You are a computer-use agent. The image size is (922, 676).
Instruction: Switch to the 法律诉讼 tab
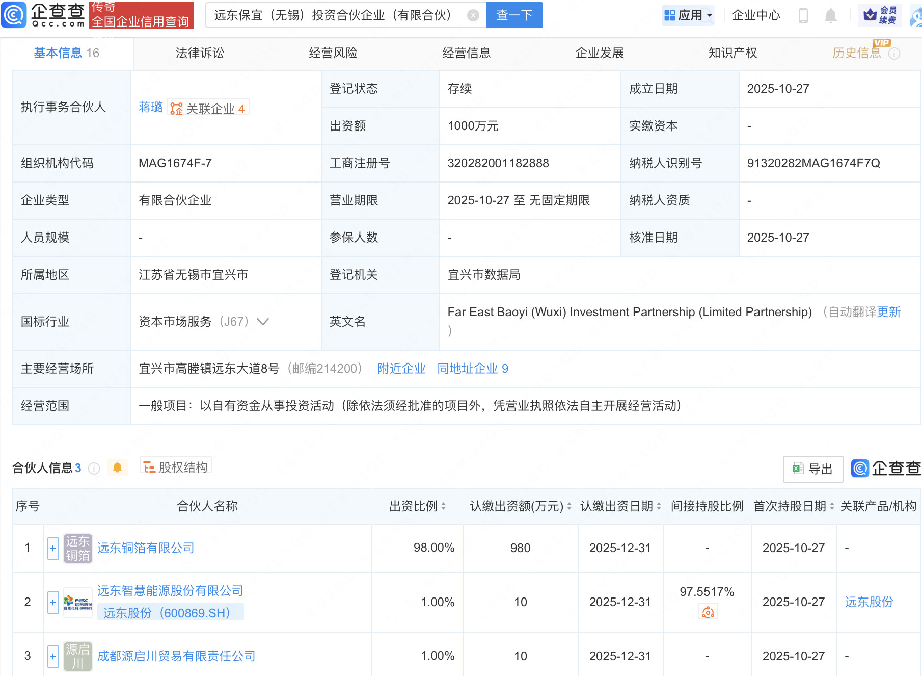point(200,53)
